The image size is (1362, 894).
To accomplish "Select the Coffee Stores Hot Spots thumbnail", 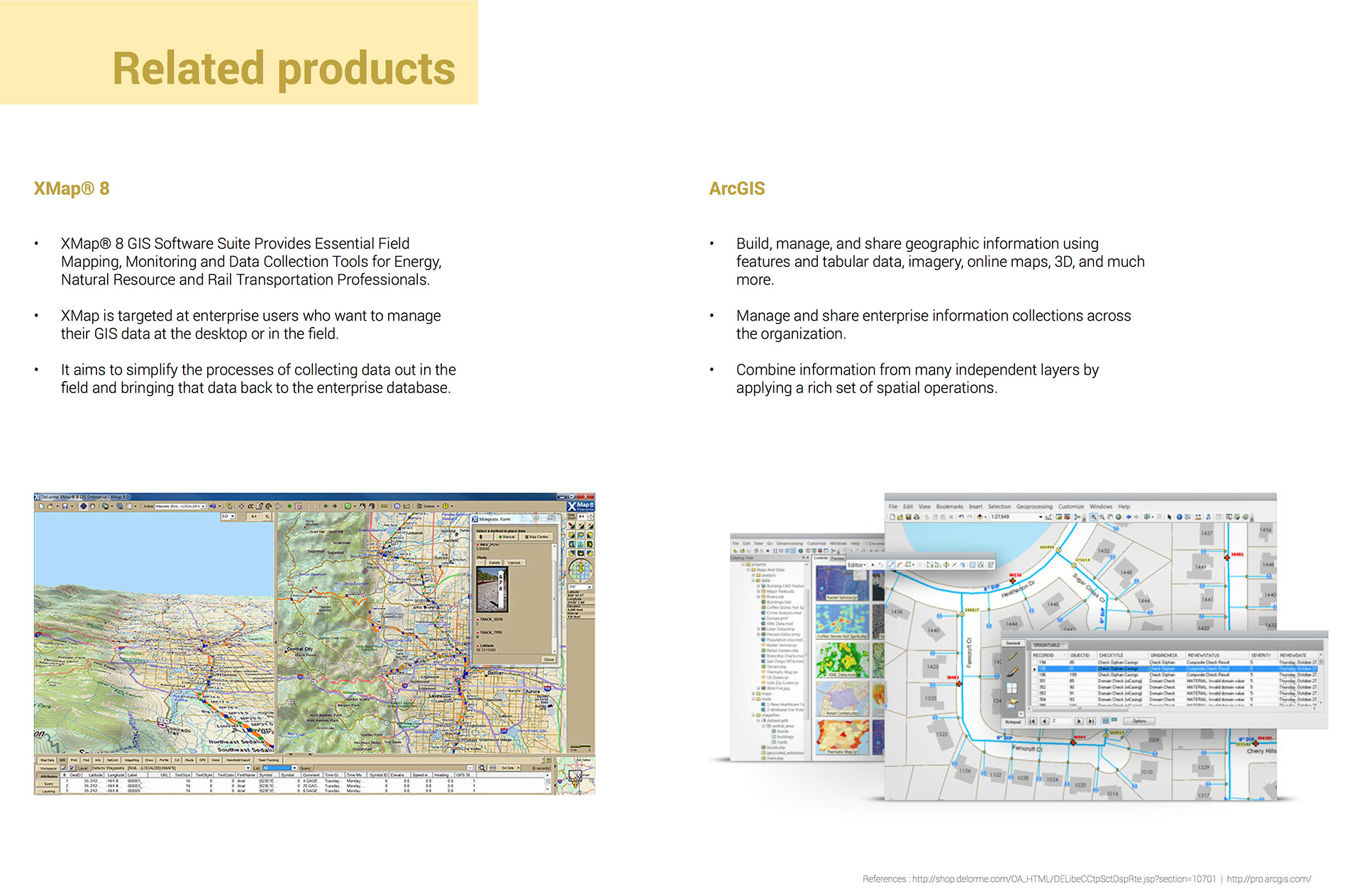I will (x=842, y=622).
